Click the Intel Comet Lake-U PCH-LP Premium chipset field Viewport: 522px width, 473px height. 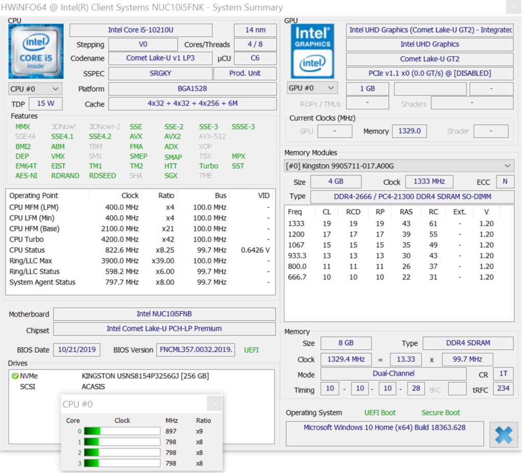point(164,329)
